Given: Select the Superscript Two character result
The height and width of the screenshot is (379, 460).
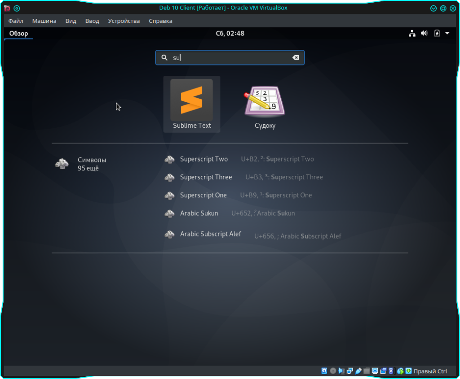Looking at the screenshot, I should [203, 159].
